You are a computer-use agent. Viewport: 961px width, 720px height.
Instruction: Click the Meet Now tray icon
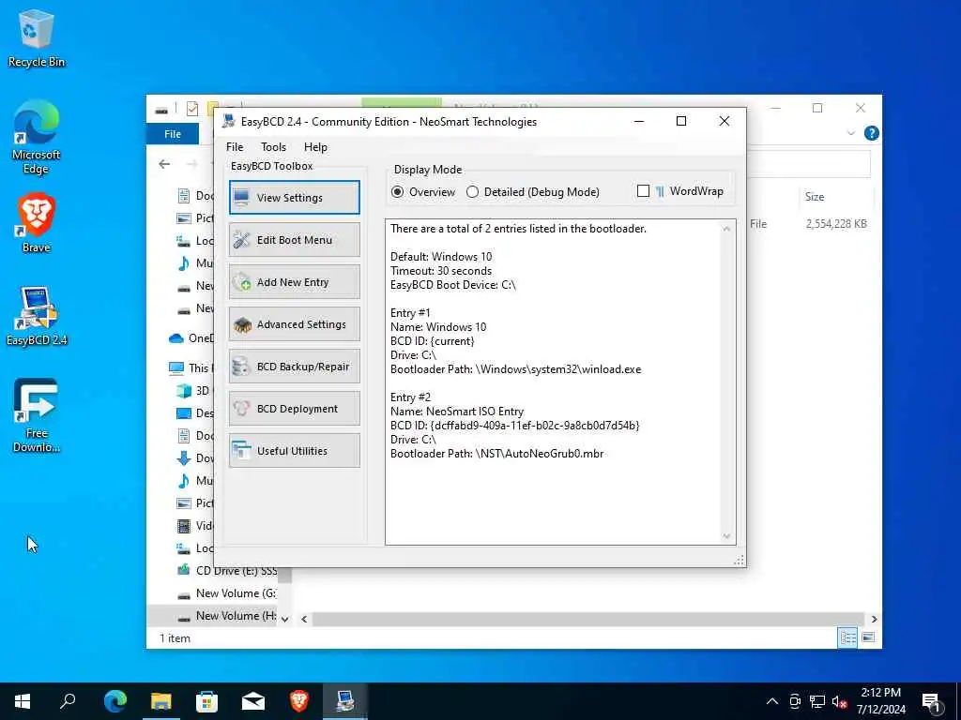[x=795, y=701]
